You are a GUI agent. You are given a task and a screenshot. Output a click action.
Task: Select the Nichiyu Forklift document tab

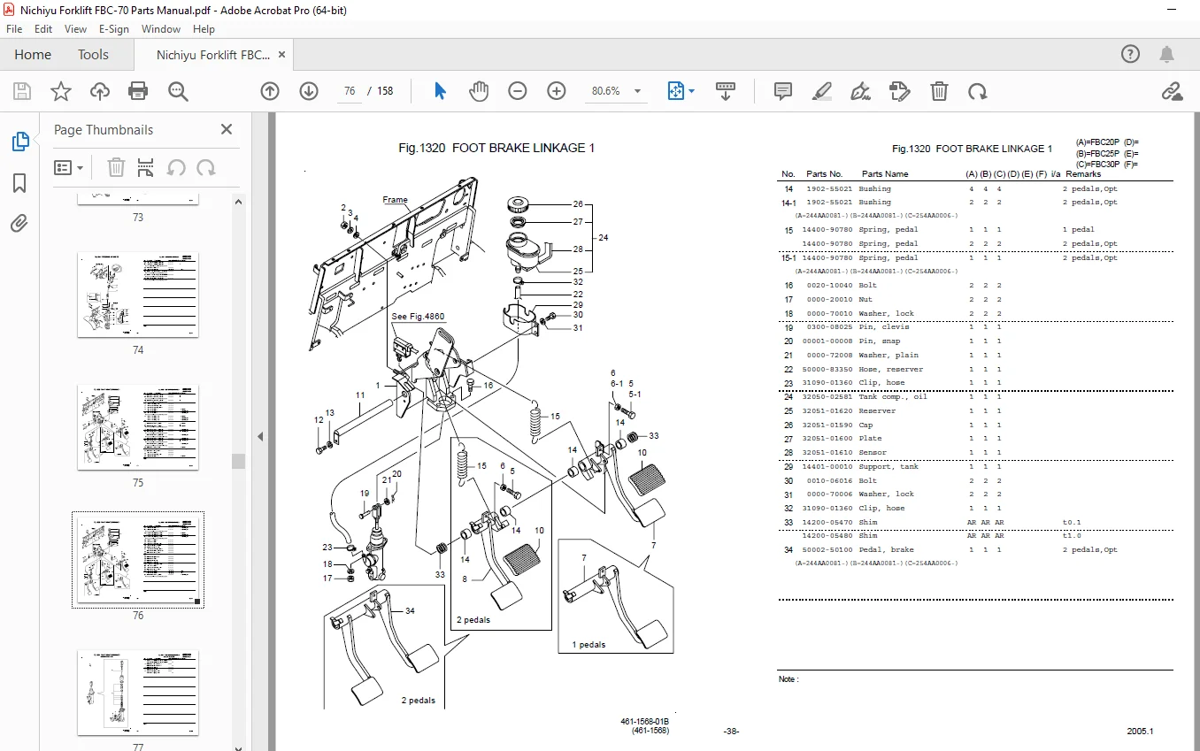click(x=212, y=55)
